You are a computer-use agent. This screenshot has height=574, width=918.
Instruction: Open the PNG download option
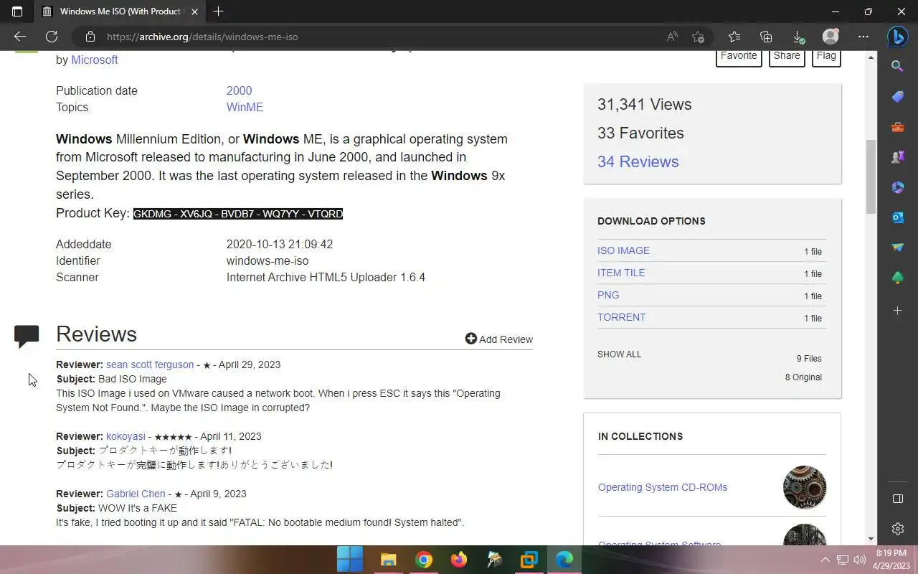pyautogui.click(x=608, y=295)
